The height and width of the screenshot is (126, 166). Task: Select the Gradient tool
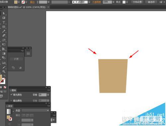pyautogui.click(x=4, y=54)
